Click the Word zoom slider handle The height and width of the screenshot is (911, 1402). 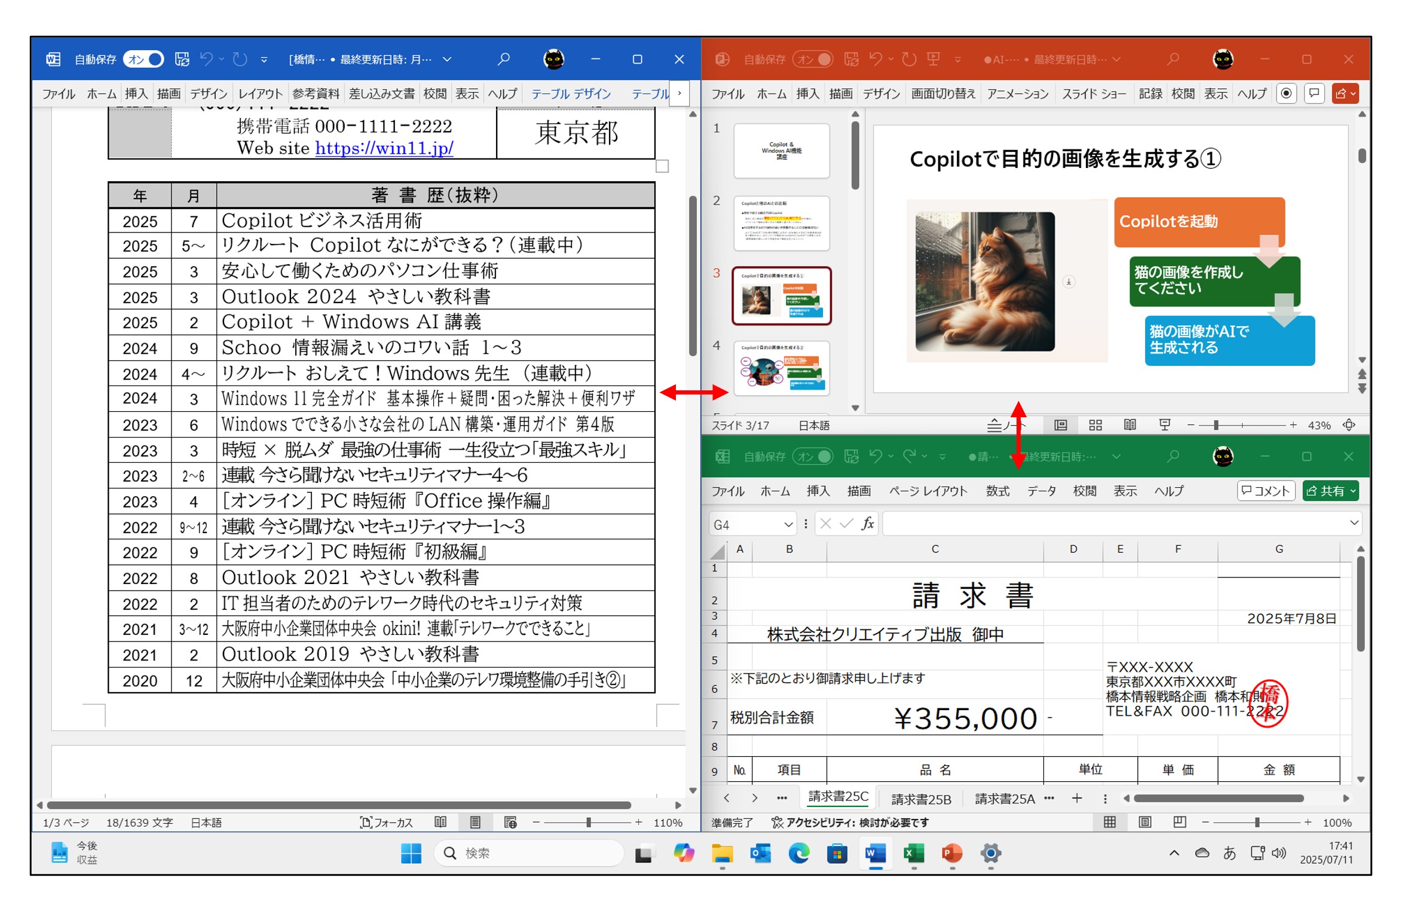click(589, 823)
